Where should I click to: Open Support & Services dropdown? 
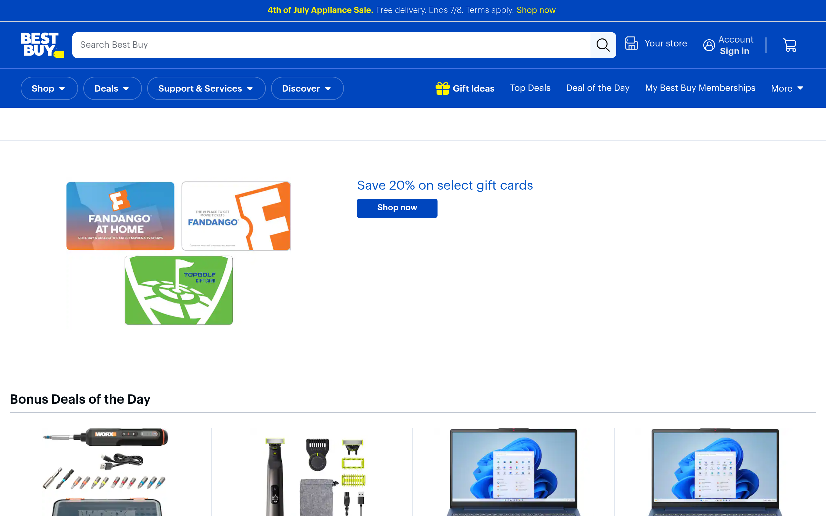[x=206, y=88]
